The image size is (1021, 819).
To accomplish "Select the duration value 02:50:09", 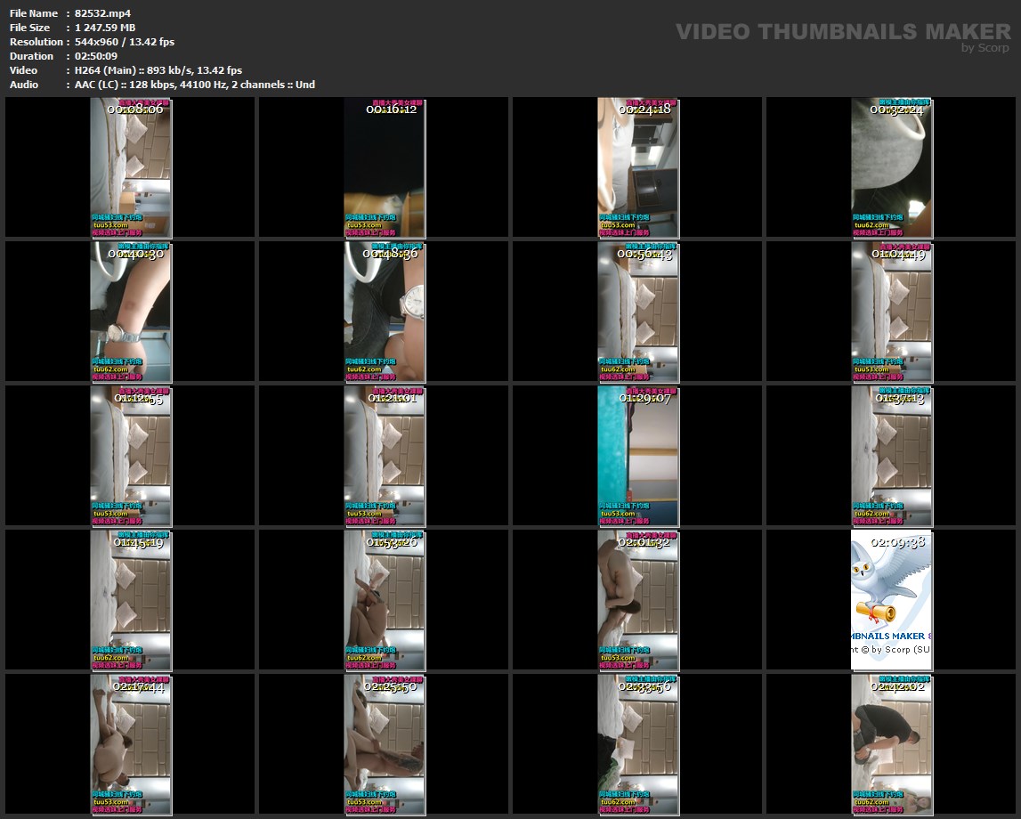I will click(96, 56).
